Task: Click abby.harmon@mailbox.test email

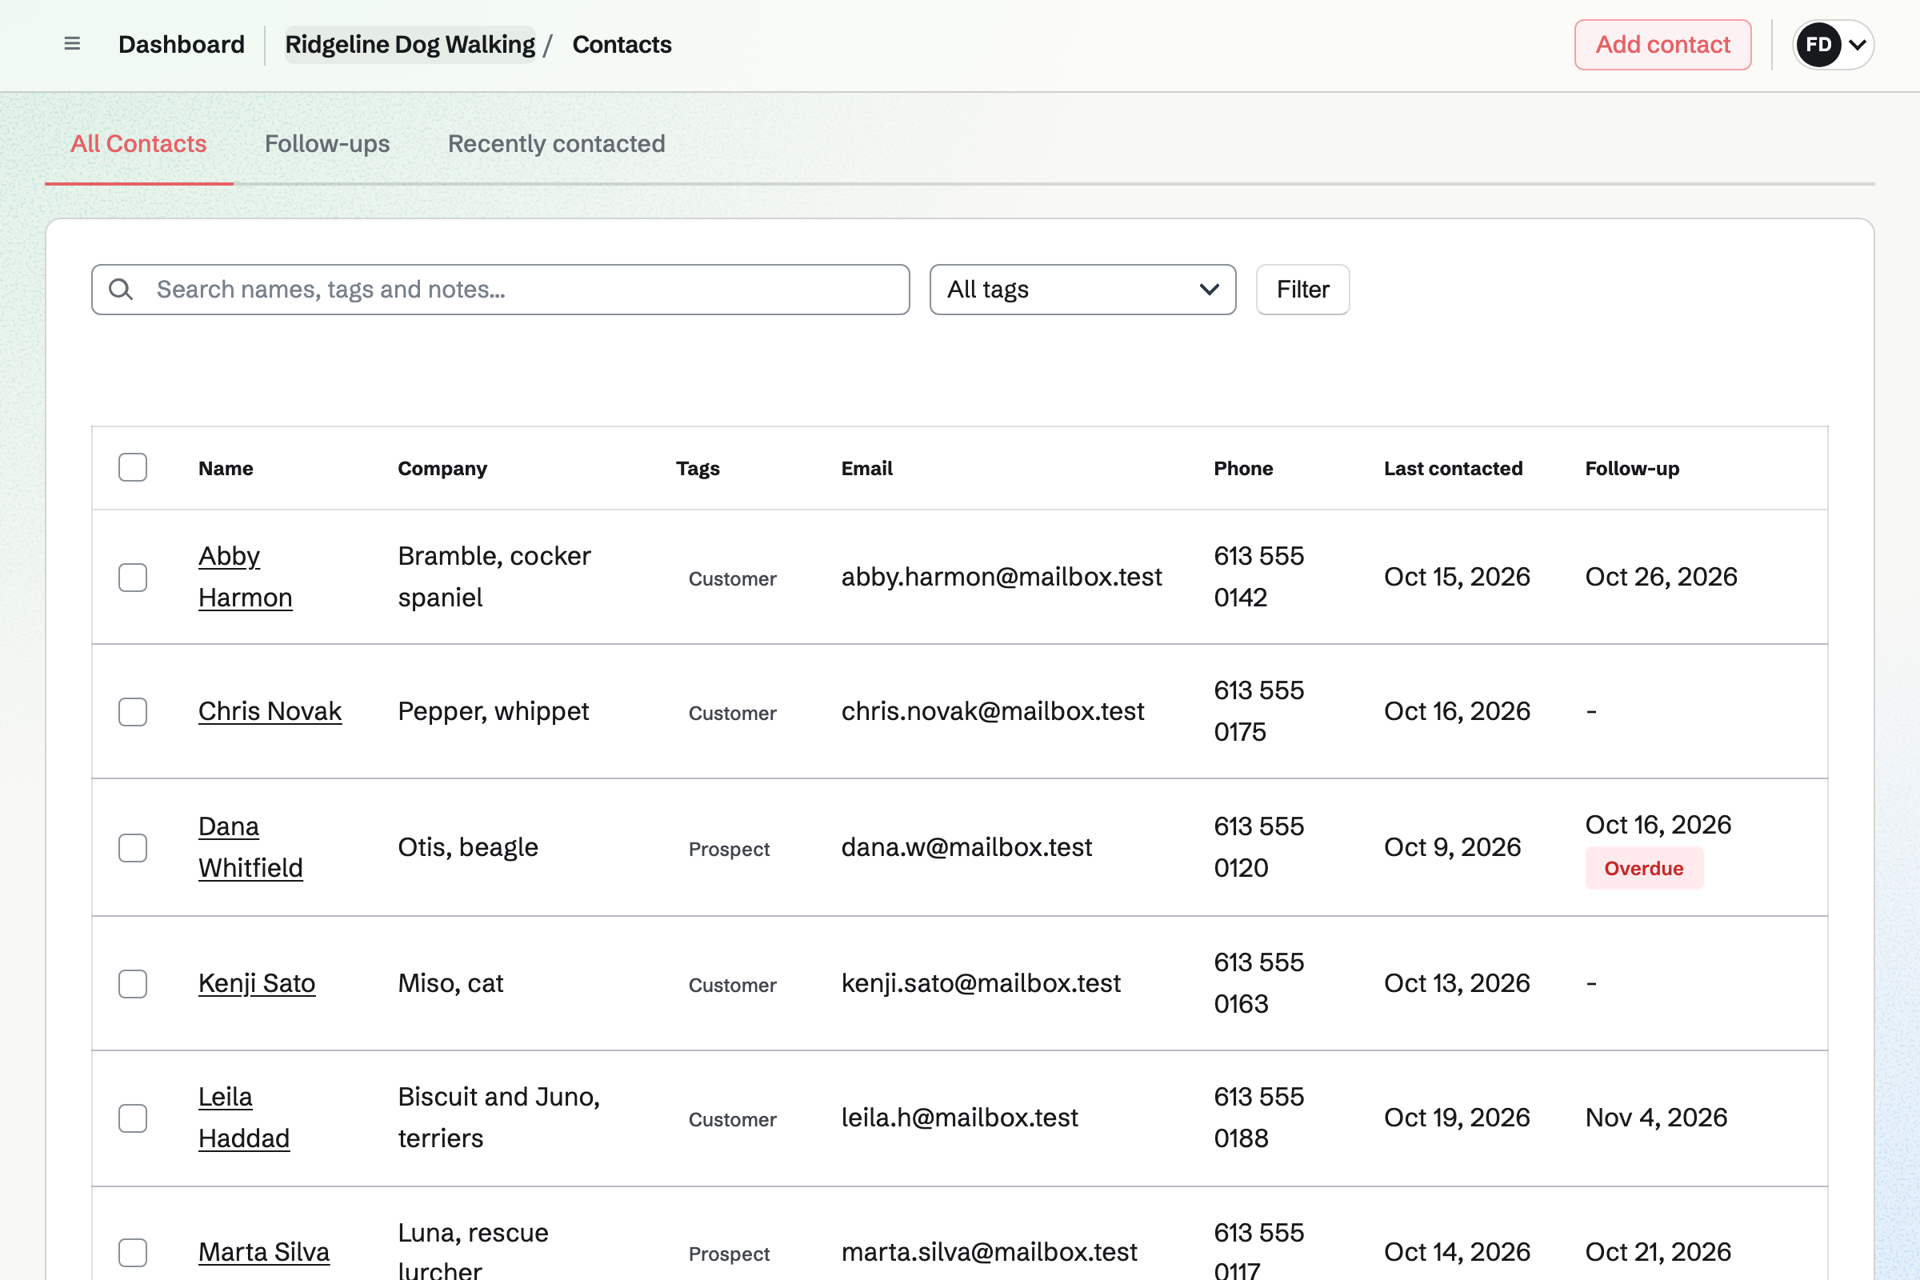Action: point(1002,576)
